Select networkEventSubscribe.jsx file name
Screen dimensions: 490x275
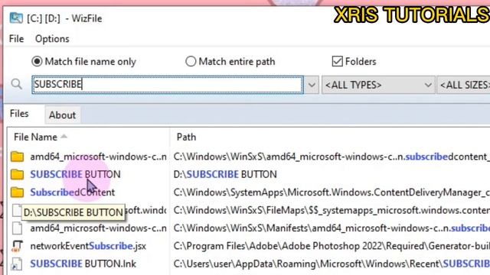tap(88, 246)
